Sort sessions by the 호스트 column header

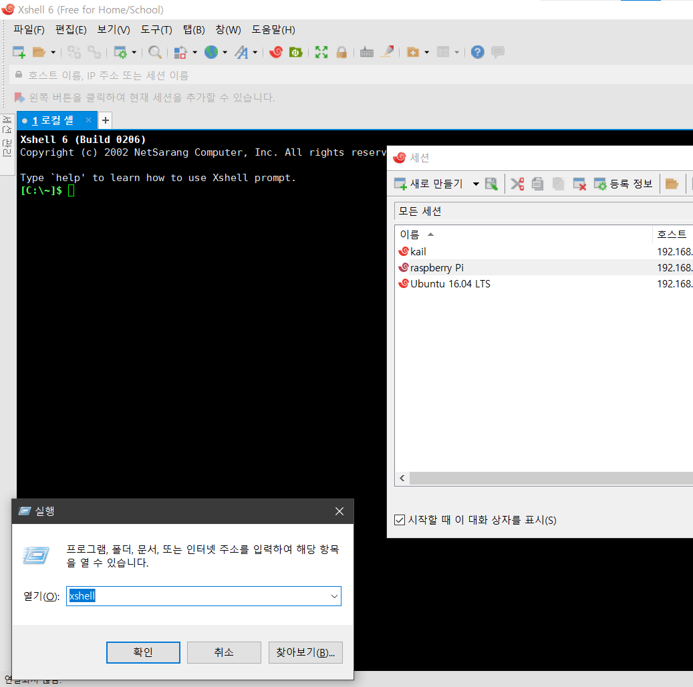point(673,235)
